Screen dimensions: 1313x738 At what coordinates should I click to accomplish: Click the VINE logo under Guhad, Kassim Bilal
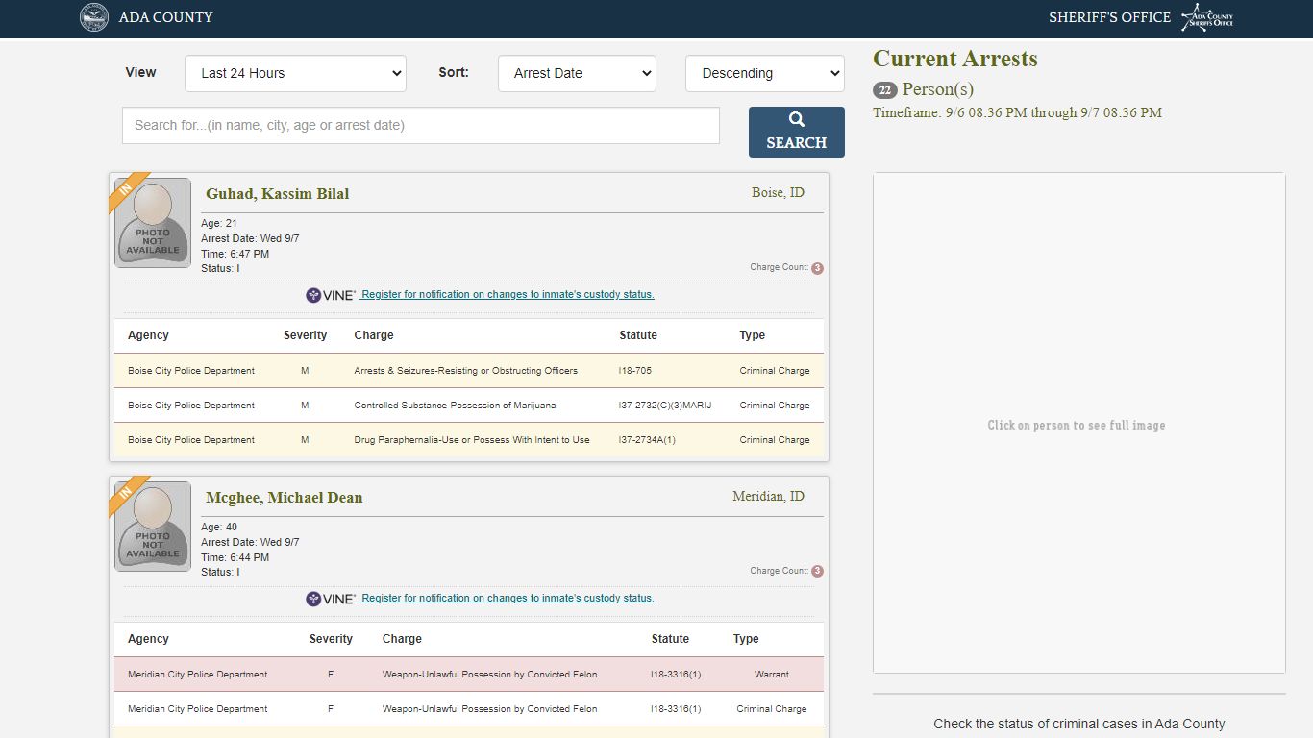331,295
